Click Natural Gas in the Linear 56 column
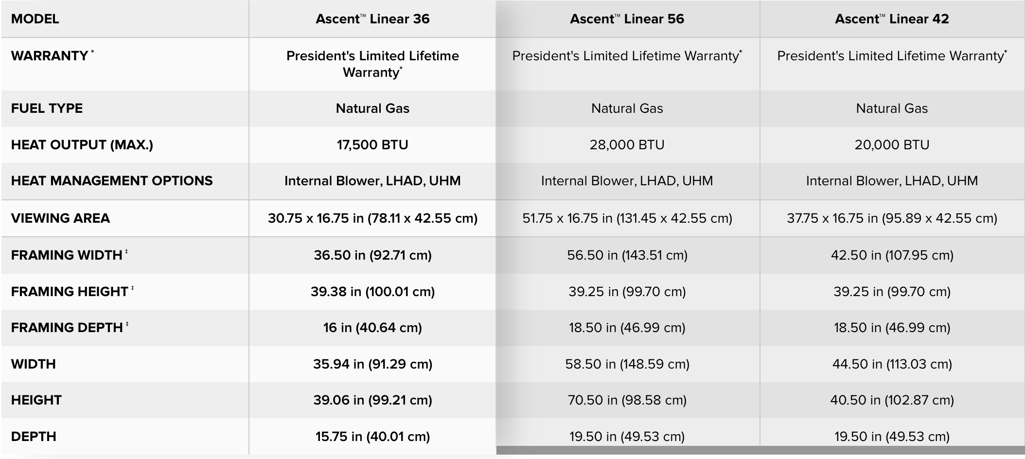The image size is (1025, 459). point(627,108)
